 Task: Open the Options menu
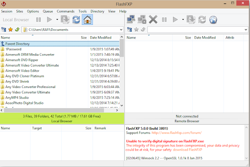pos(33,11)
